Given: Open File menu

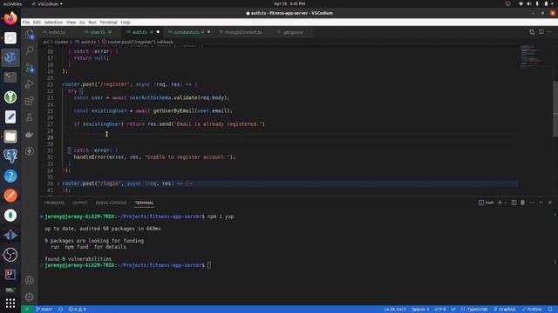Looking at the screenshot, I should point(26,23).
